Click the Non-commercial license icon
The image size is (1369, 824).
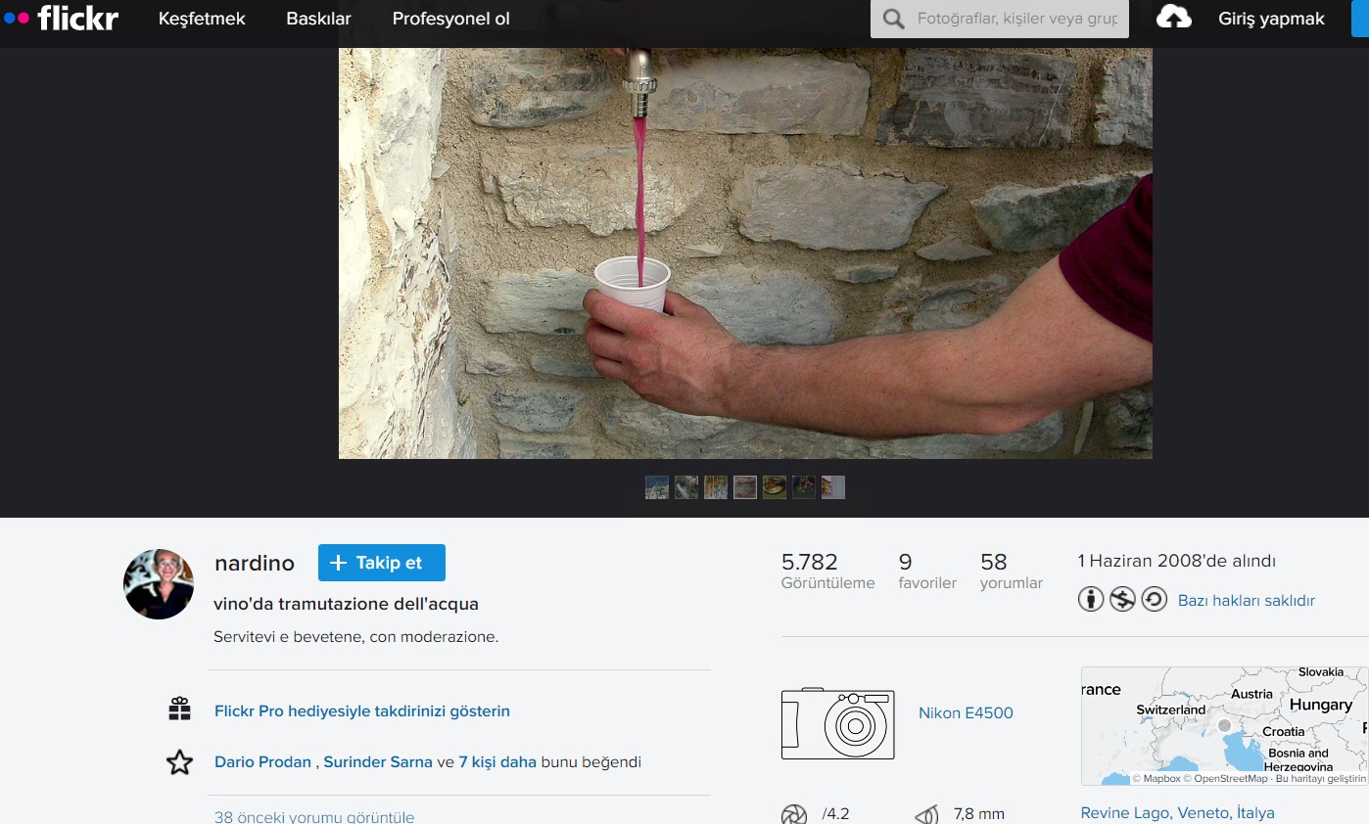(1122, 599)
